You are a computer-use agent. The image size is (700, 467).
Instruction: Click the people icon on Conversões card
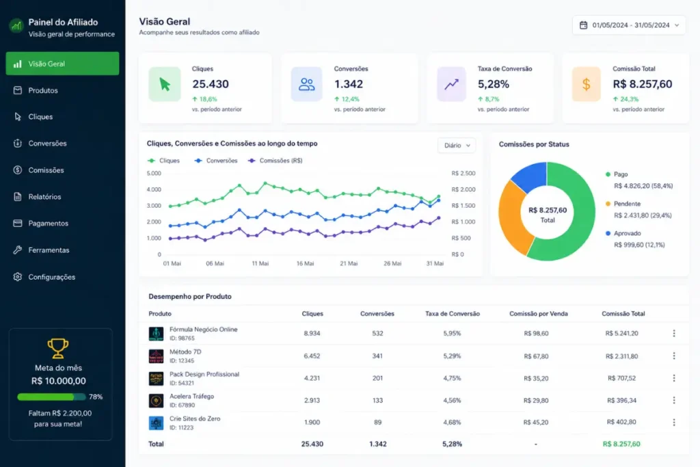pos(306,84)
